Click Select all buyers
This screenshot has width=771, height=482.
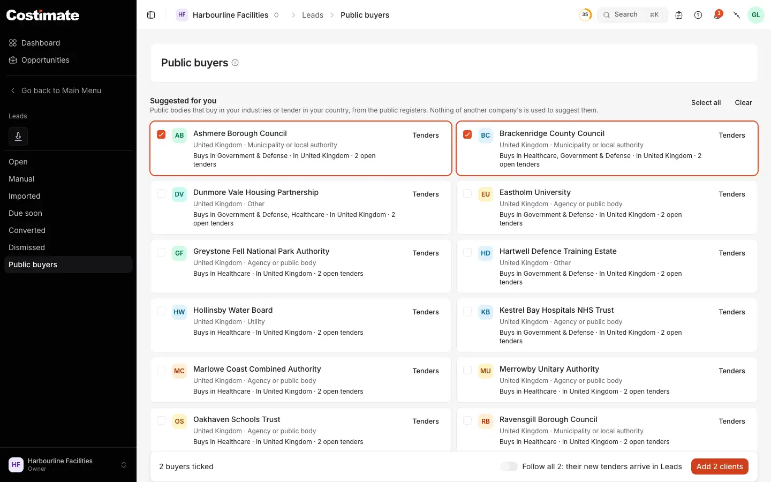coord(706,103)
